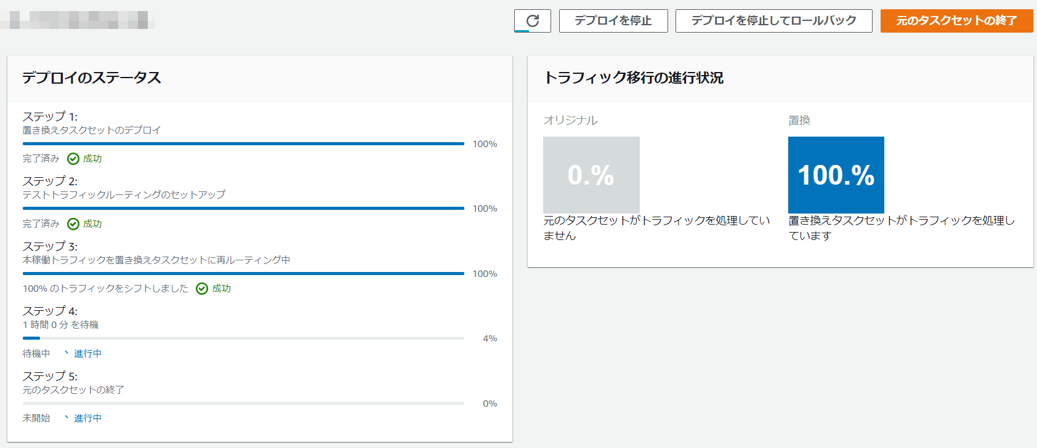Click the Step 5 進行中 status text

(88, 418)
